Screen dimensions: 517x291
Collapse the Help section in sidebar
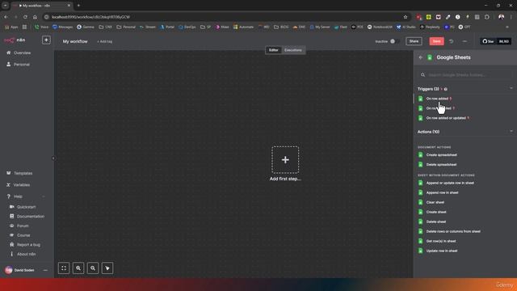[x=43, y=196]
